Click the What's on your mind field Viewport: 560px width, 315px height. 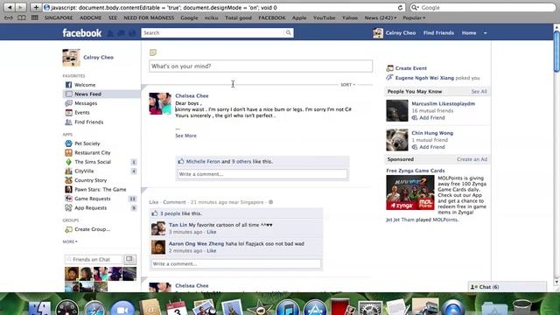[261, 66]
